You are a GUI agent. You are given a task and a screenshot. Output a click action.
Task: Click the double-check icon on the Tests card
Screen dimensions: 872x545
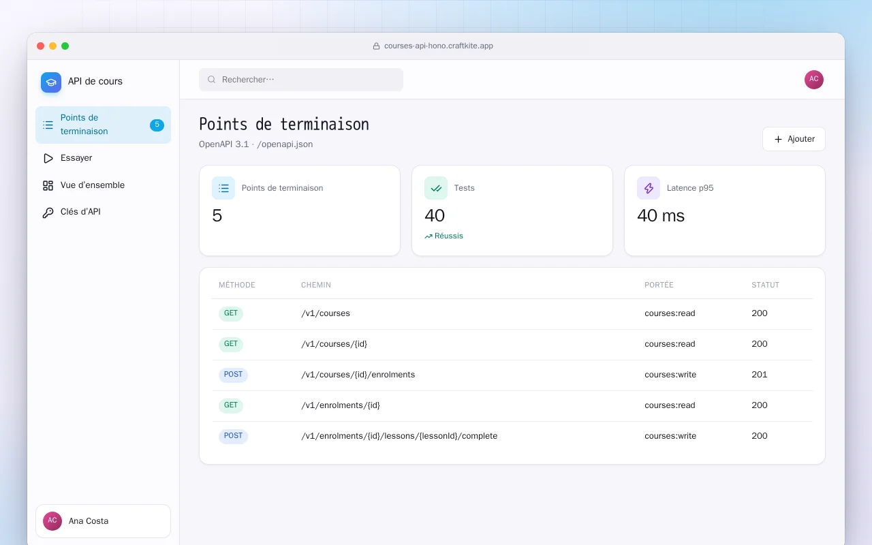(x=436, y=188)
